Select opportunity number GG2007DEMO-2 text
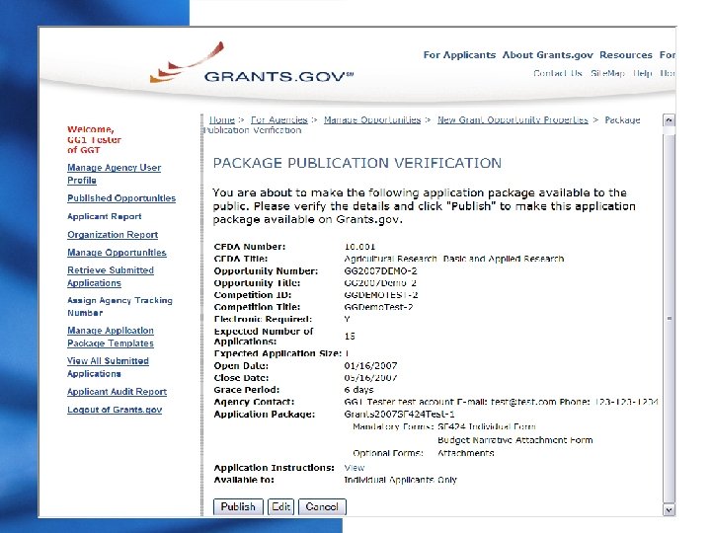The image size is (711, 533). (x=380, y=271)
